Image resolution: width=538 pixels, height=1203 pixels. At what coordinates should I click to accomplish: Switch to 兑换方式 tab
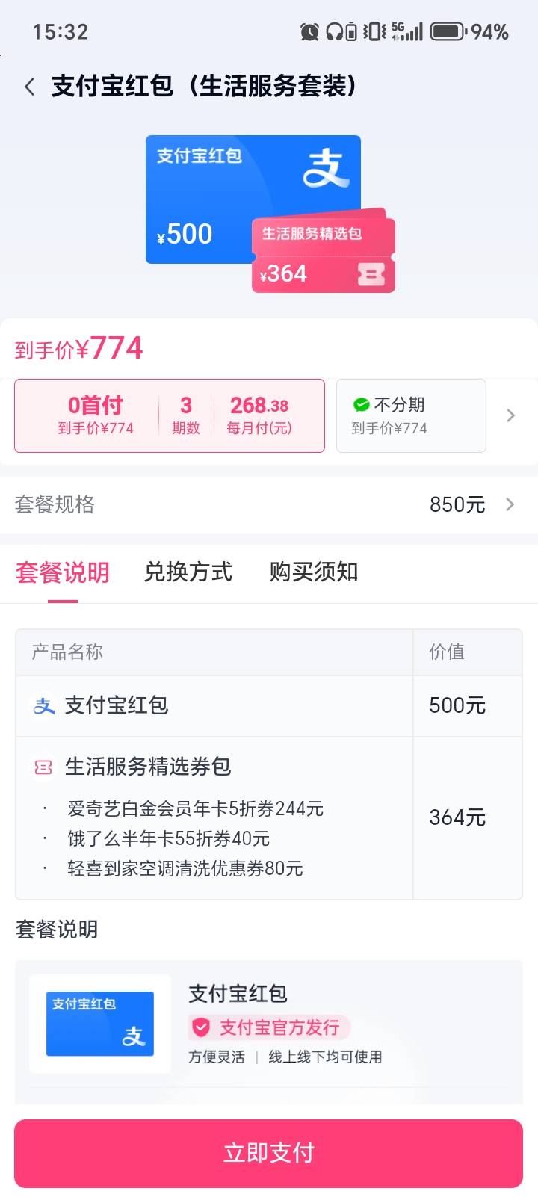[x=188, y=572]
